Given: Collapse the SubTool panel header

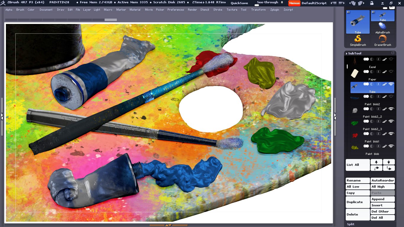Looking at the screenshot, I should (355, 53).
